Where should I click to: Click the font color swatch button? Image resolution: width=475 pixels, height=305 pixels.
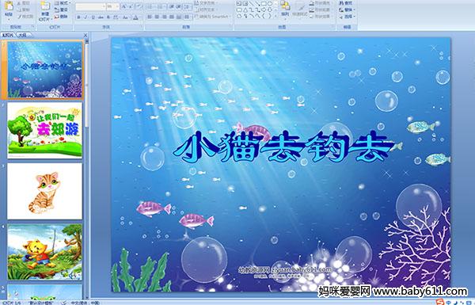tap(135, 17)
